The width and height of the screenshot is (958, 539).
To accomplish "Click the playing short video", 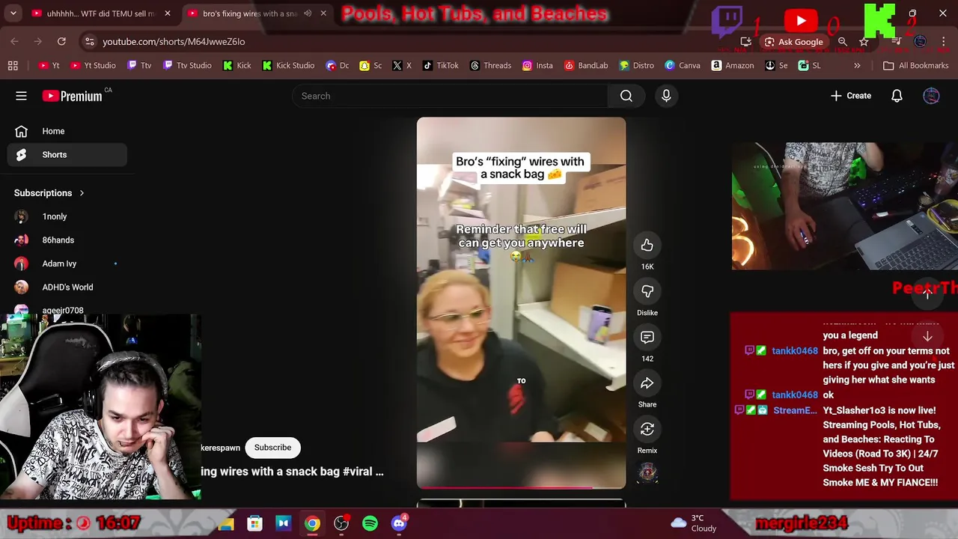I will pos(521,302).
